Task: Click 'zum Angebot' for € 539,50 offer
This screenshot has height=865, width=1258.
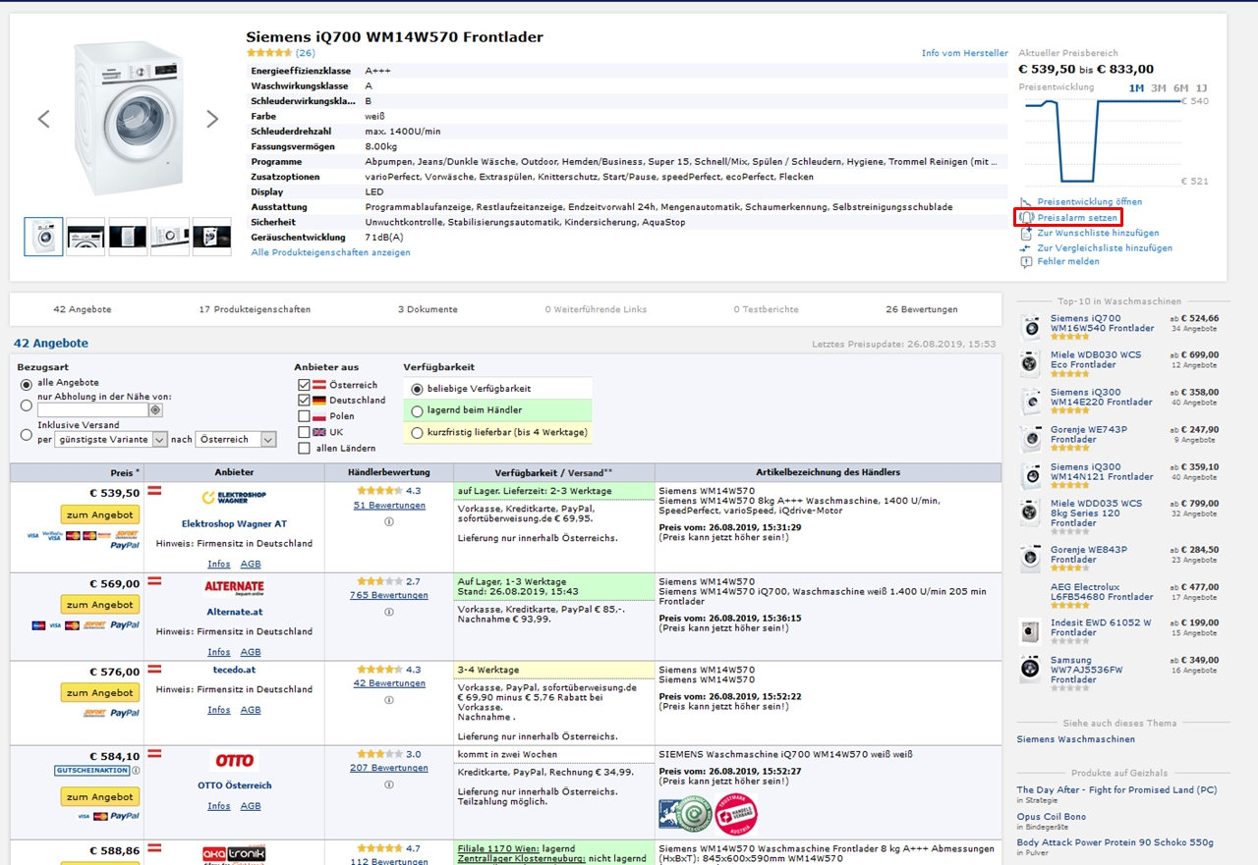Action: (99, 514)
